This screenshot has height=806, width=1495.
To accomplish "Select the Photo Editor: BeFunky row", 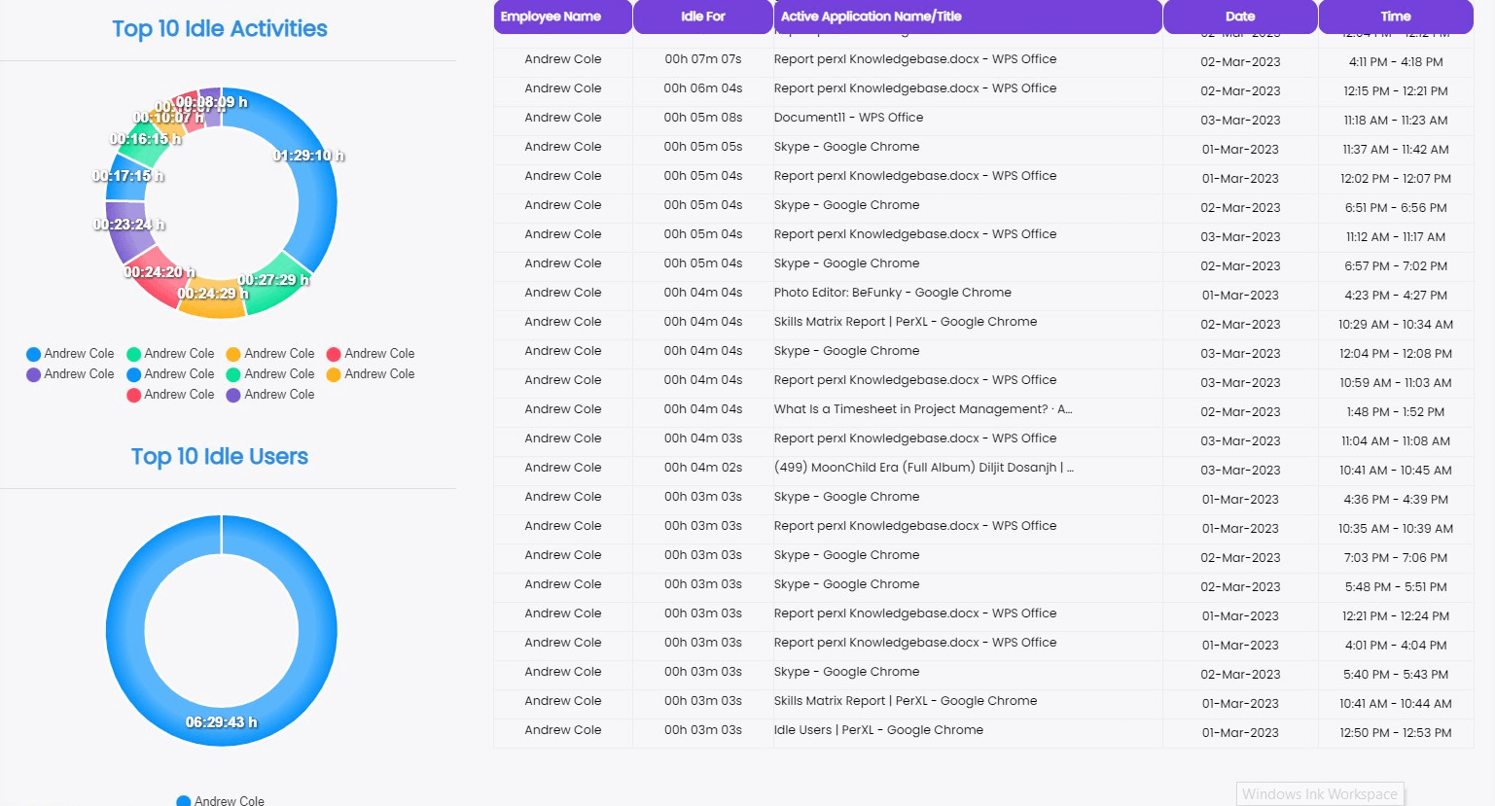I will point(892,293).
